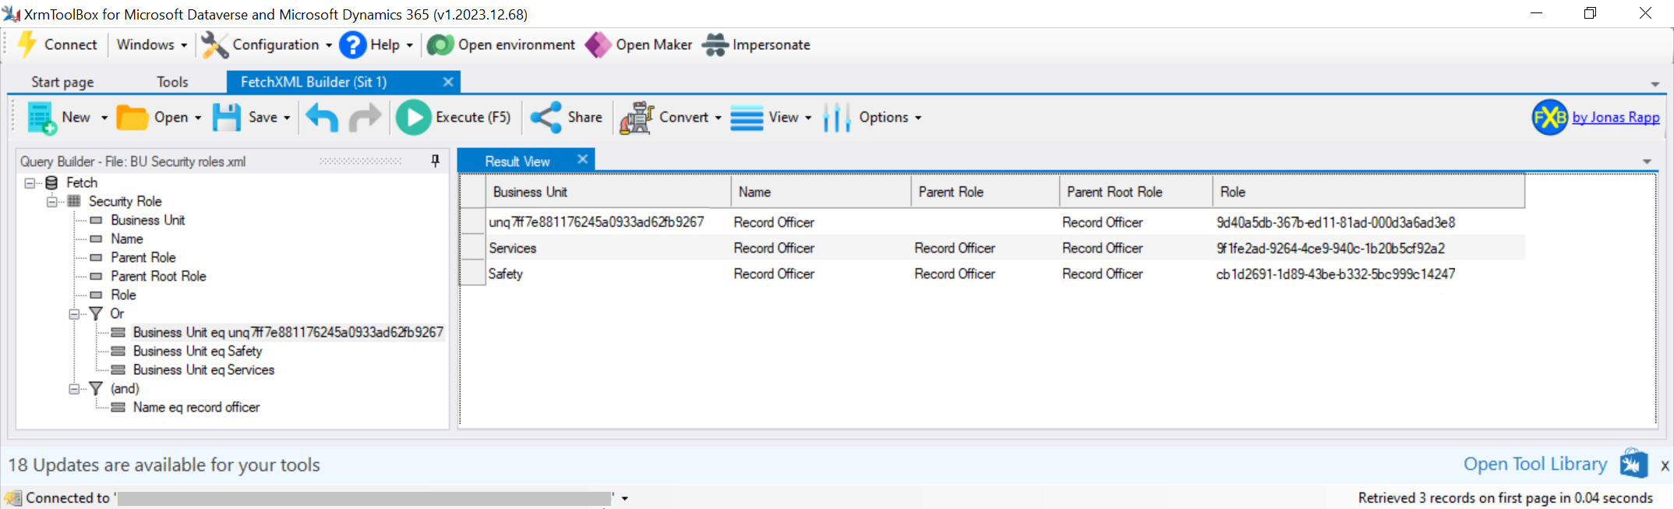Image resolution: width=1674 pixels, height=509 pixels.
Task: Pin the Query Builder panel
Action: tap(435, 161)
